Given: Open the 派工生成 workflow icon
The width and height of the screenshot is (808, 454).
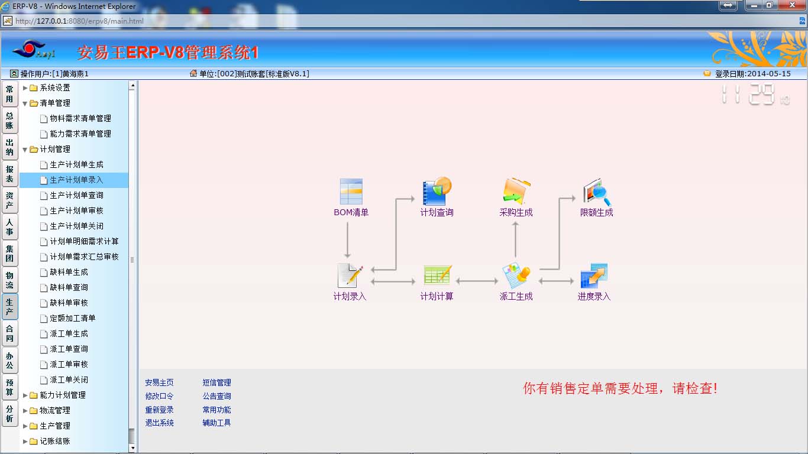Looking at the screenshot, I should (516, 276).
